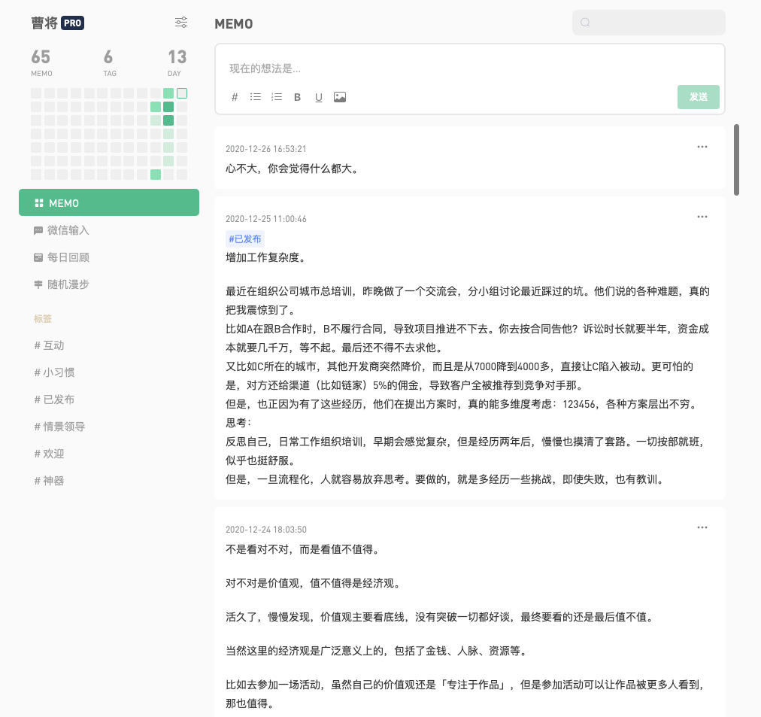Screen dimensions: 761x717
Task: Filter memos by sidebar tag # 已发布
Action: pyautogui.click(x=54, y=400)
